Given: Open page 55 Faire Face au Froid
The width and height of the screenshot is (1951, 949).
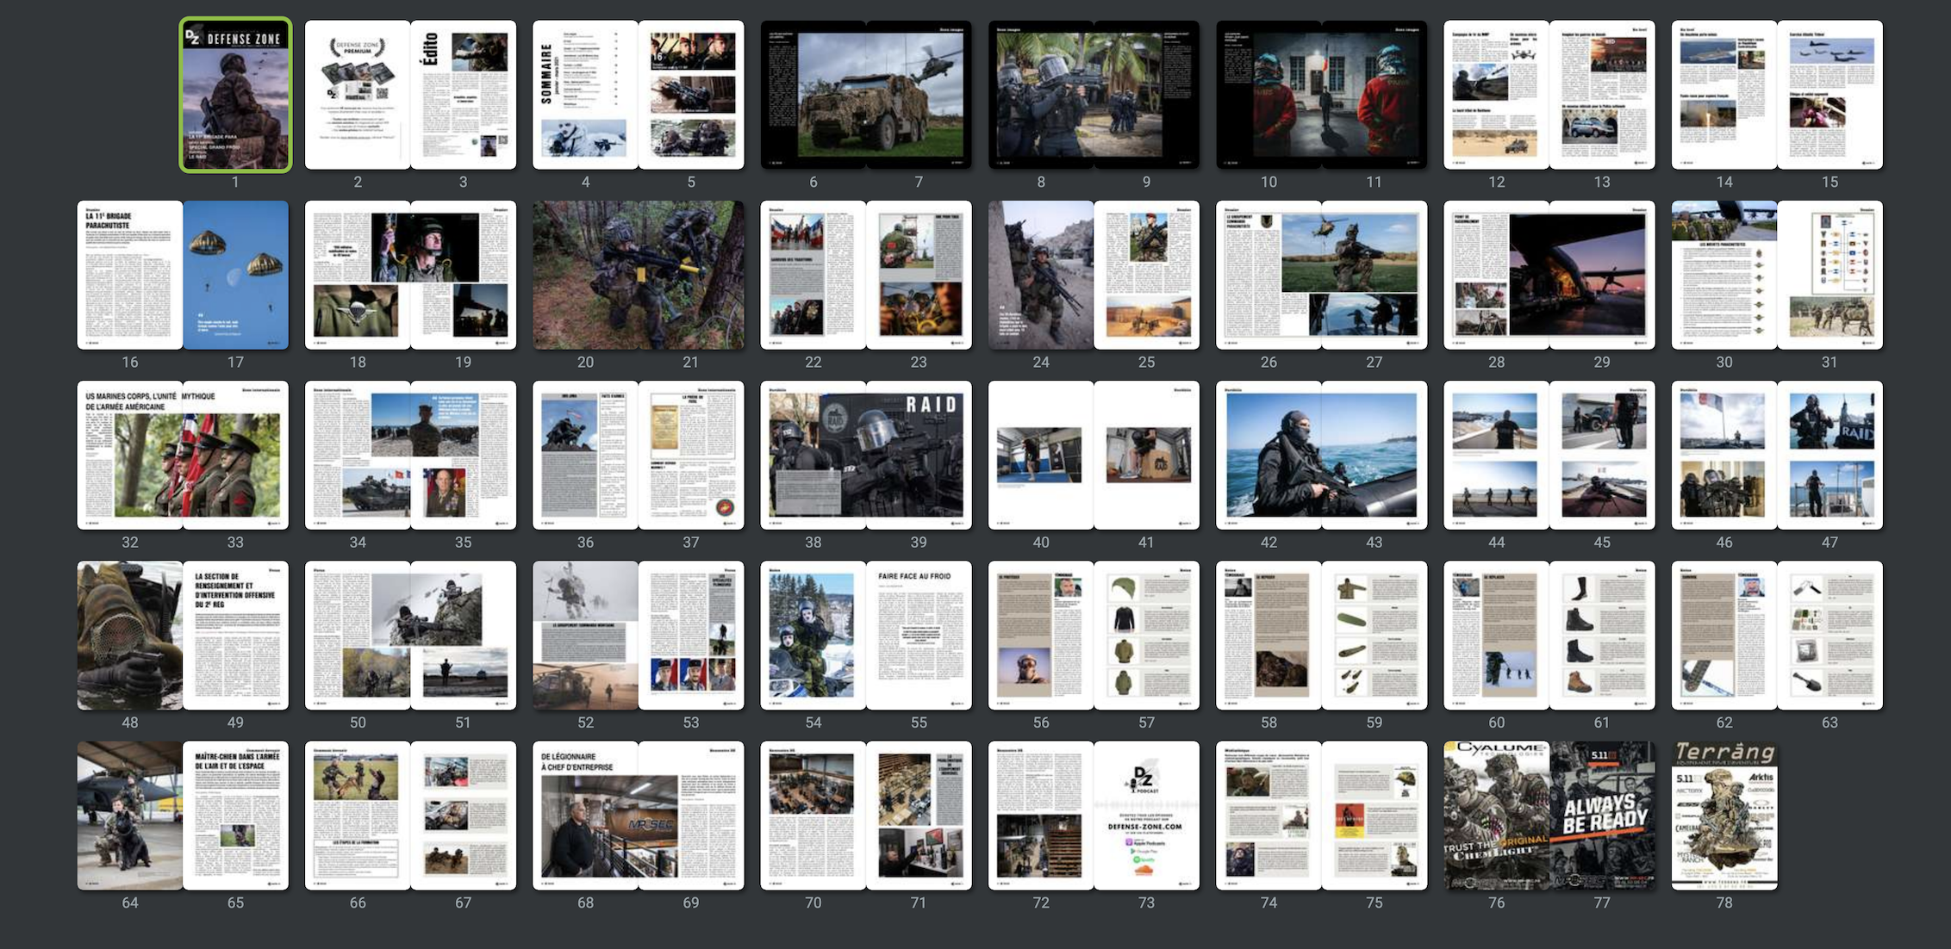Looking at the screenshot, I should pyautogui.click(x=919, y=635).
